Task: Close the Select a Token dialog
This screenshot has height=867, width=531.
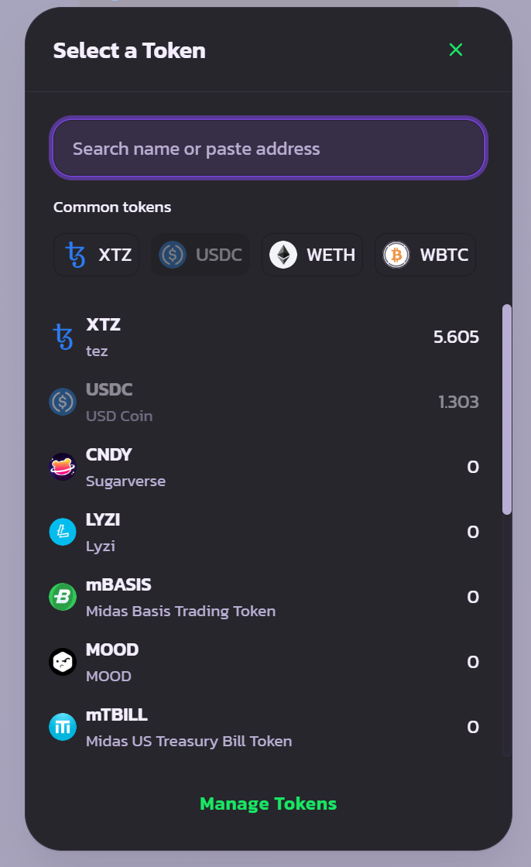Action: click(x=456, y=50)
